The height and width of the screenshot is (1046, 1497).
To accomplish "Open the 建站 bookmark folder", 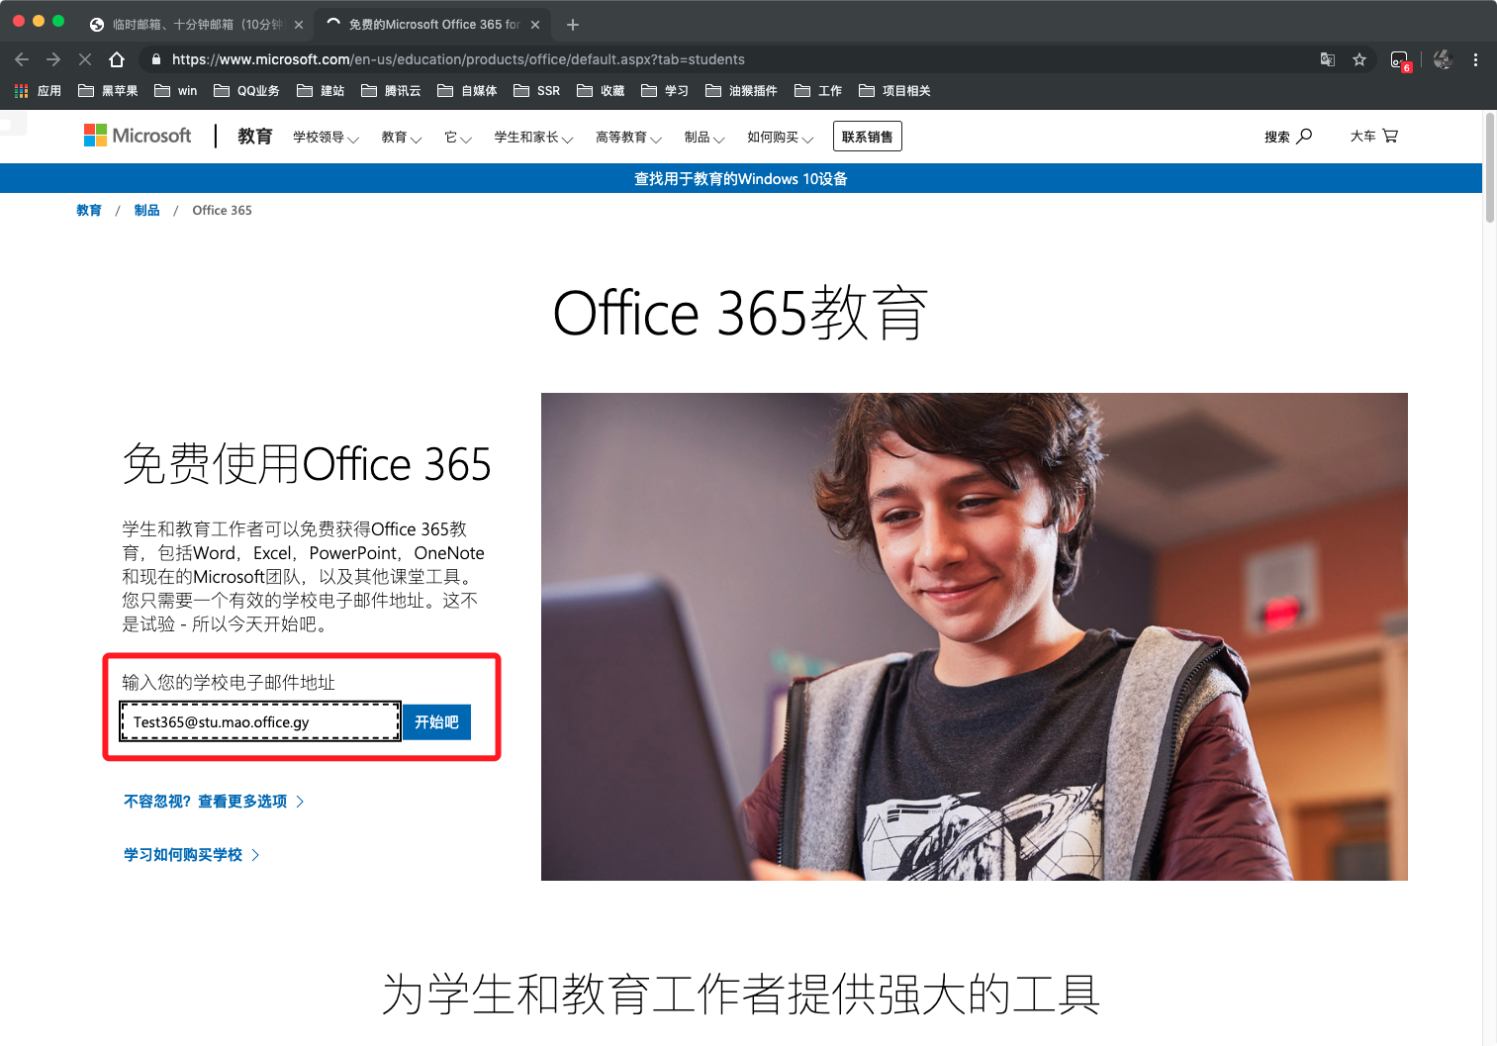I will click(x=321, y=91).
